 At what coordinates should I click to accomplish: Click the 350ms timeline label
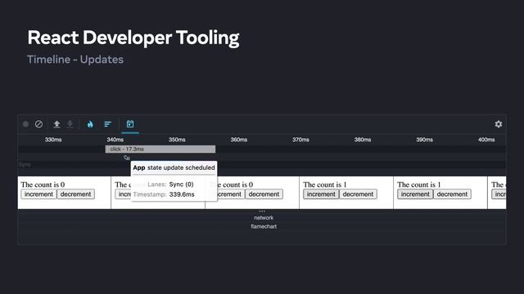pyautogui.click(x=177, y=140)
